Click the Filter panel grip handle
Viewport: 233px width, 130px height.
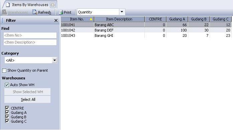[x=3, y=20]
